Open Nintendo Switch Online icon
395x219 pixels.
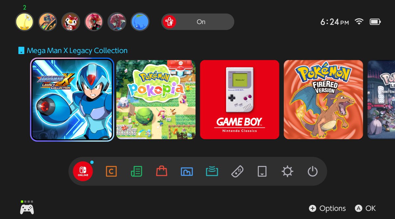tap(83, 171)
